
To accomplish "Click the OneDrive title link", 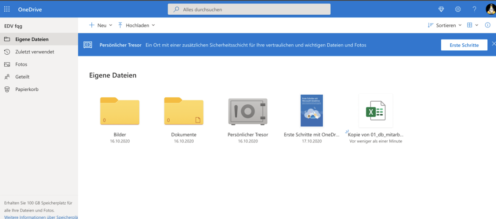I will point(30,10).
